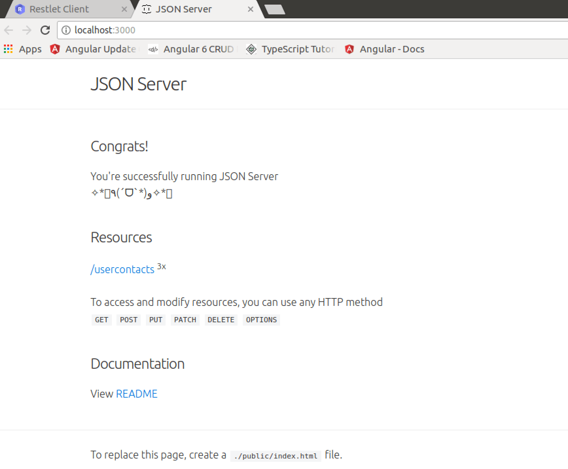Click the Apps grid icon
This screenshot has width=568, height=469.
pyautogui.click(x=8, y=49)
